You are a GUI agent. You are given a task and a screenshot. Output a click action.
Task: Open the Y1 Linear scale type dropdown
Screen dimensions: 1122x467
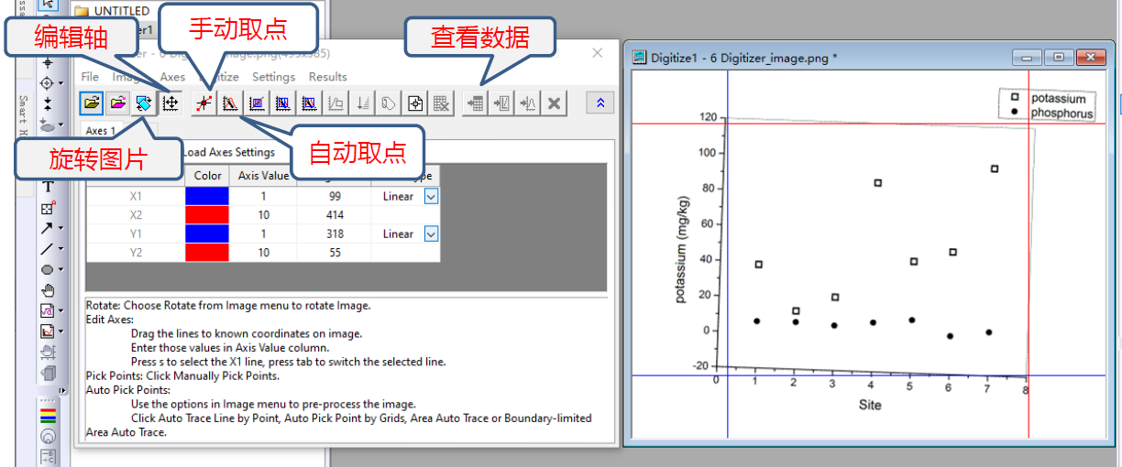pyautogui.click(x=431, y=233)
